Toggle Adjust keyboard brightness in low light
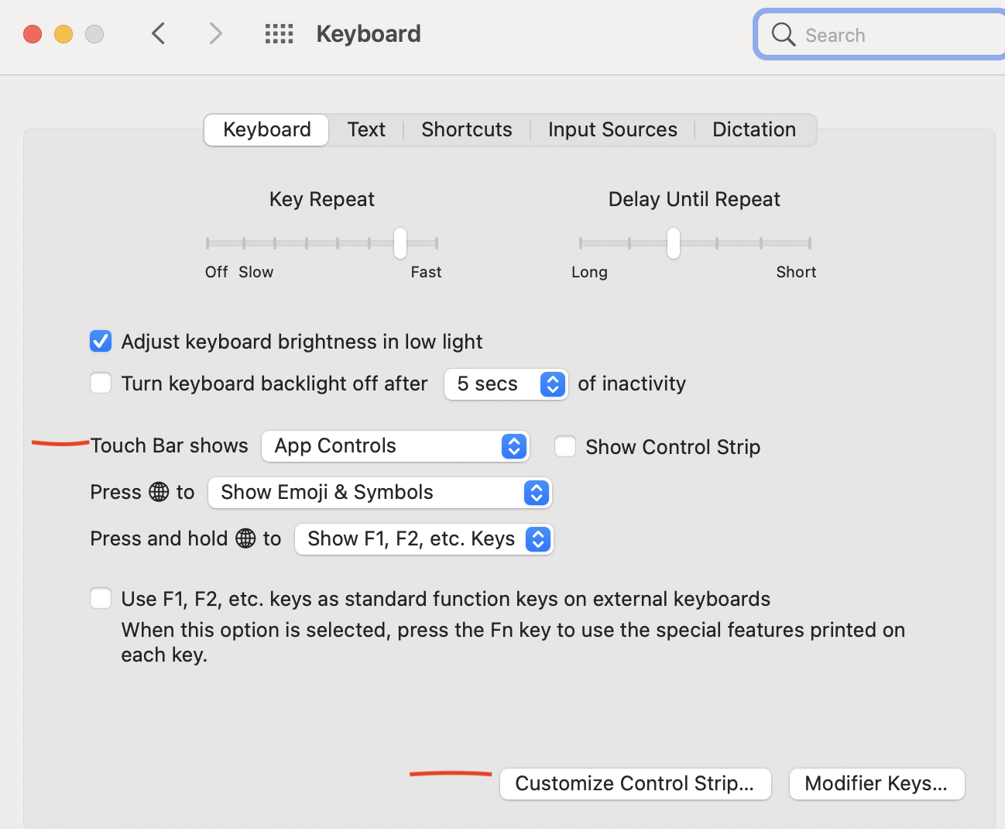The image size is (1005, 829). tap(101, 342)
